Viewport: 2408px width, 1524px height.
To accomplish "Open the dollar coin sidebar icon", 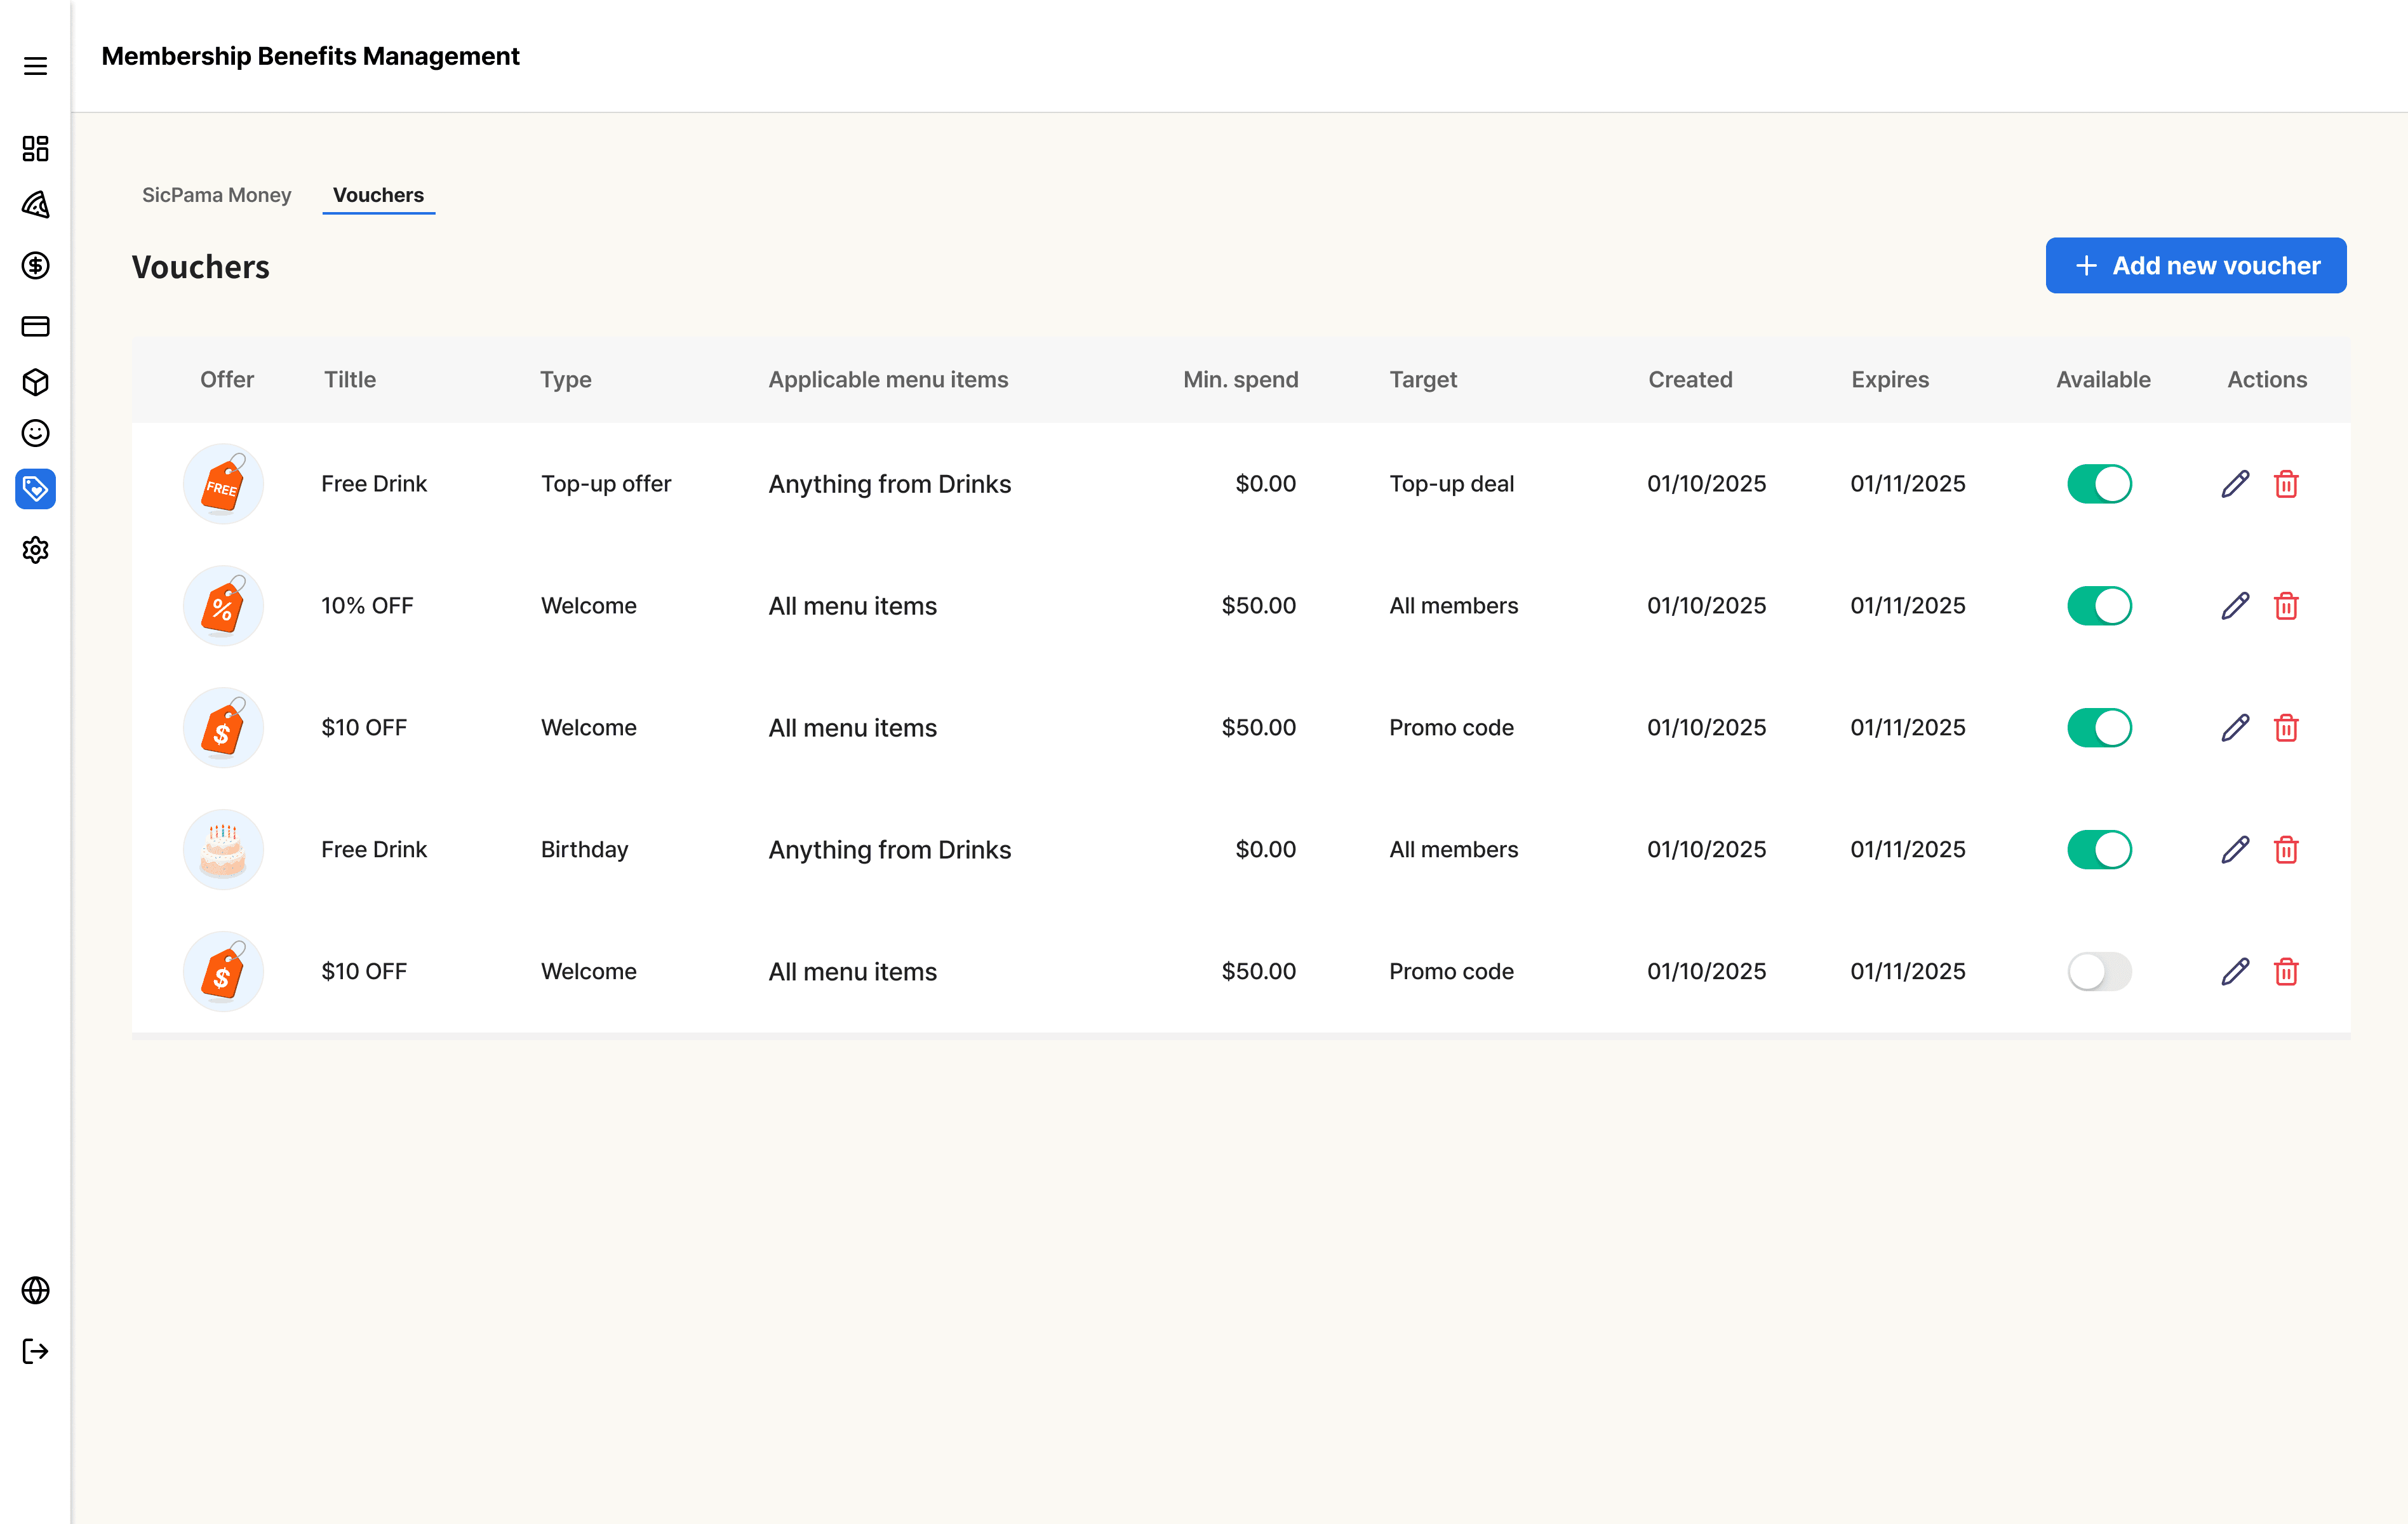I will coord(35,265).
